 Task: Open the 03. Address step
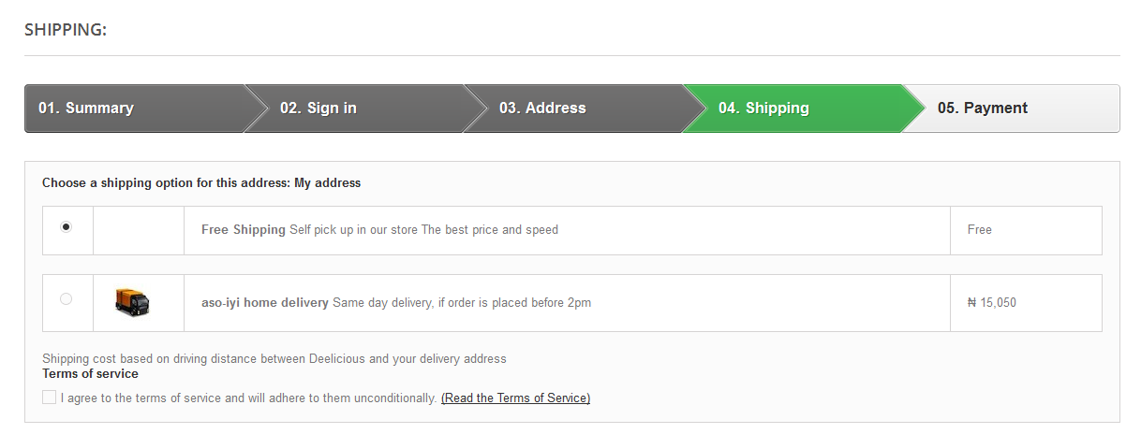tap(542, 108)
